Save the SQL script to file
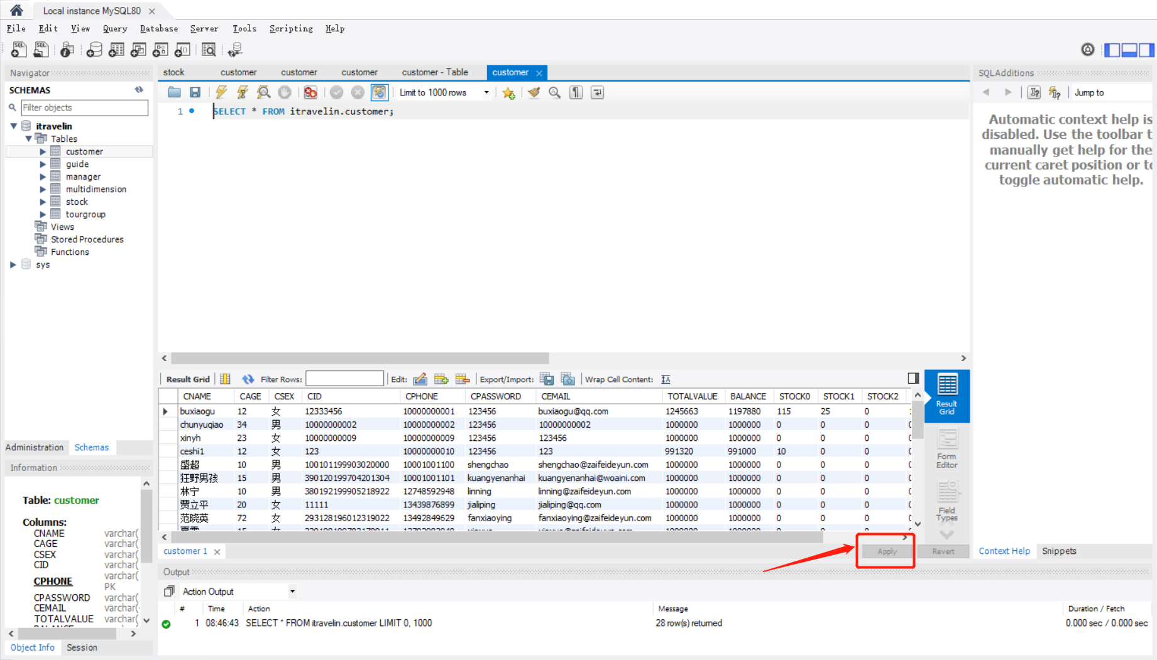 (x=195, y=92)
